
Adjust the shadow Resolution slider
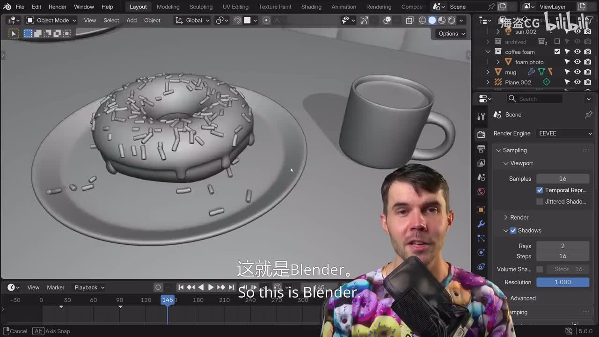point(562,282)
